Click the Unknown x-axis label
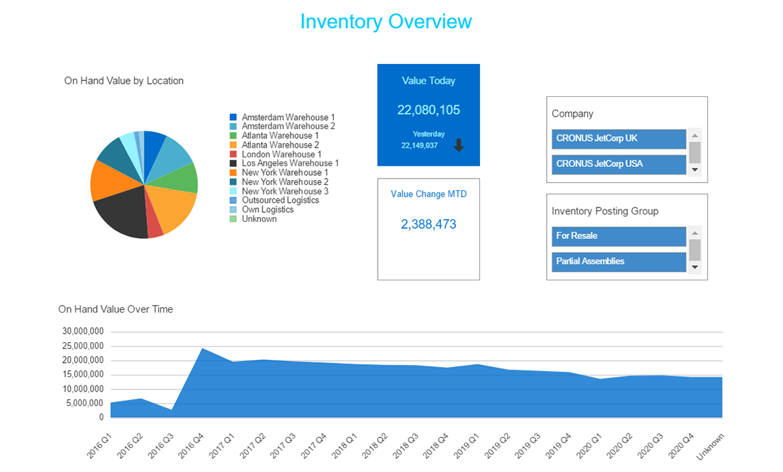The height and width of the screenshot is (472, 783). click(711, 447)
